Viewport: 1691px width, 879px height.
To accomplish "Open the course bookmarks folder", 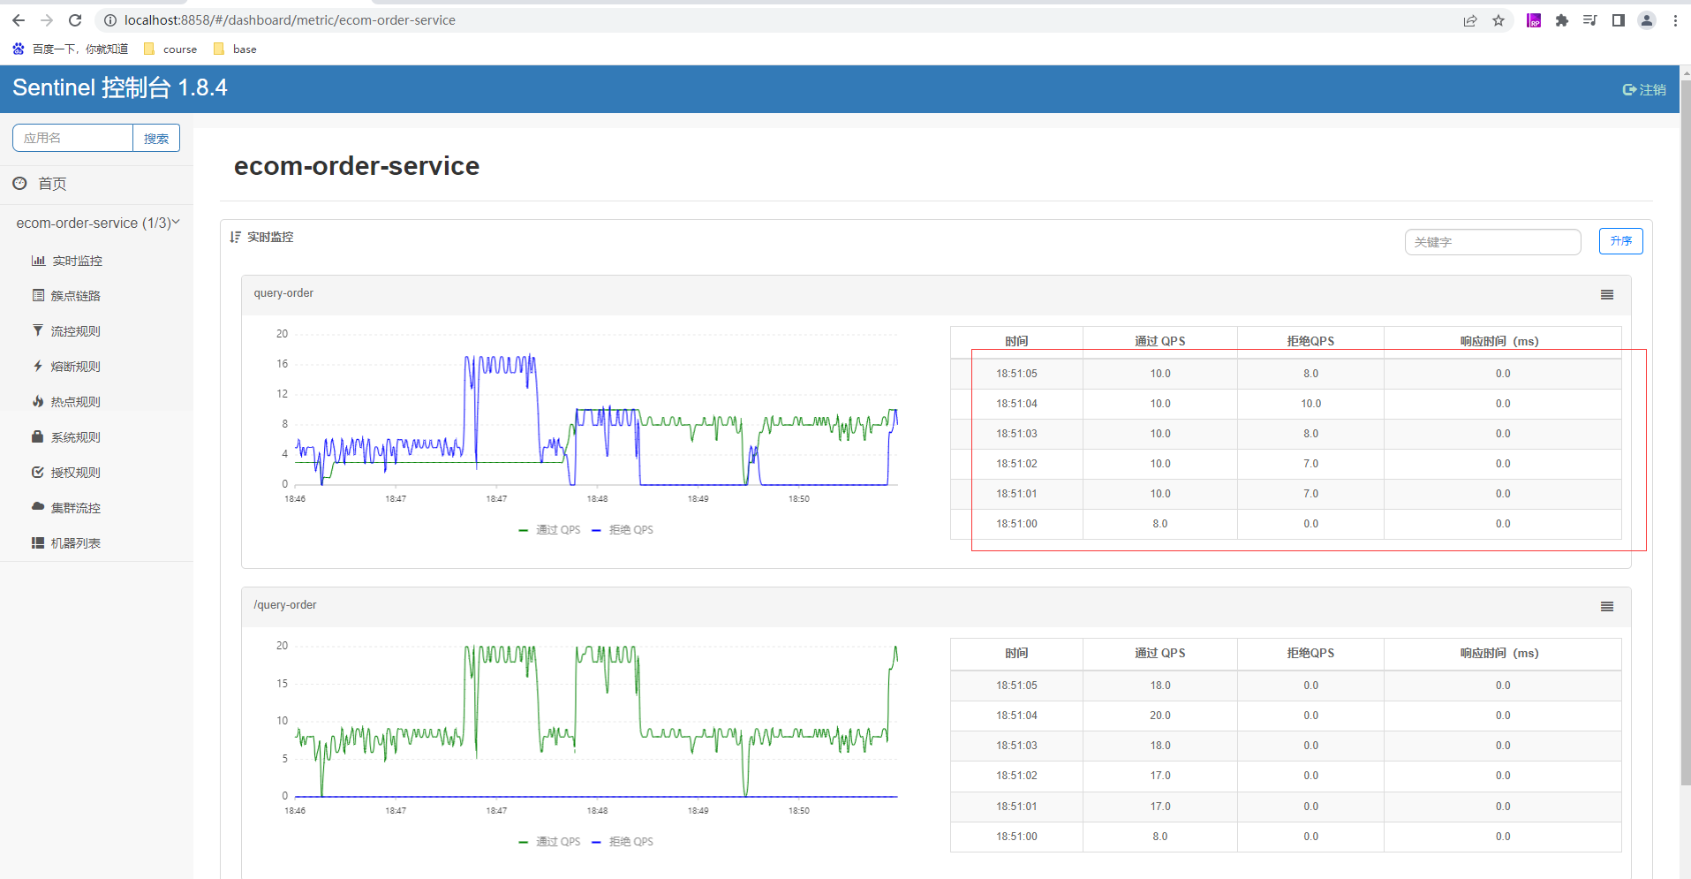I will (170, 49).
